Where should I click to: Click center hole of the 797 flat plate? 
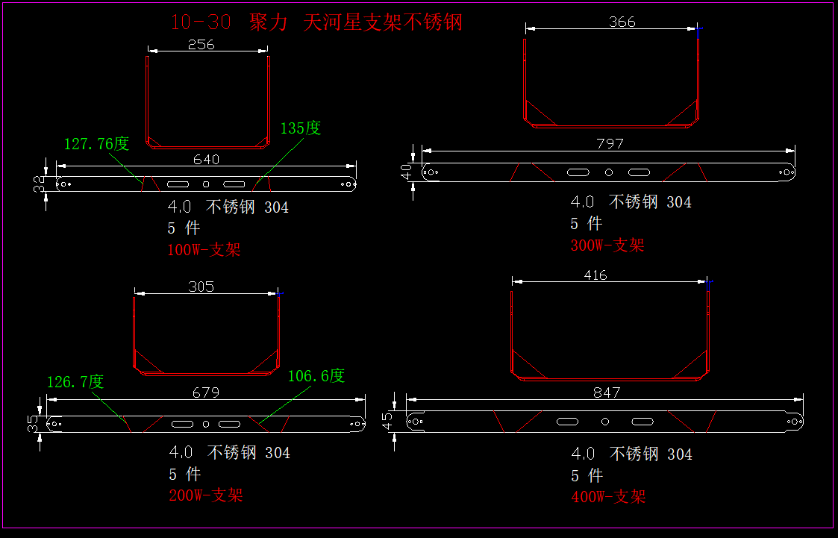(x=609, y=172)
